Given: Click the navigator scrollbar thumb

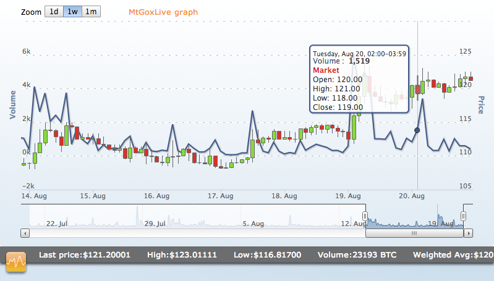Looking at the screenshot, I should point(414,233).
